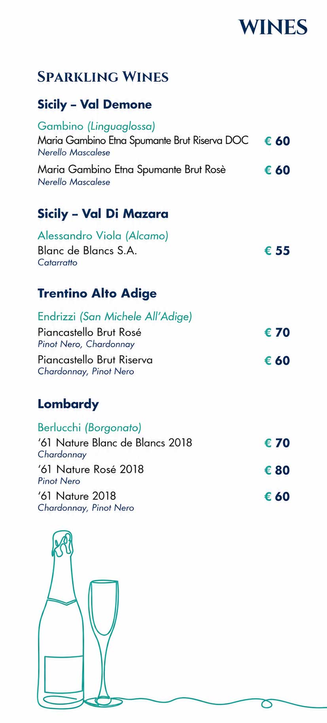Click the Lombardy region heading

pos(68,404)
